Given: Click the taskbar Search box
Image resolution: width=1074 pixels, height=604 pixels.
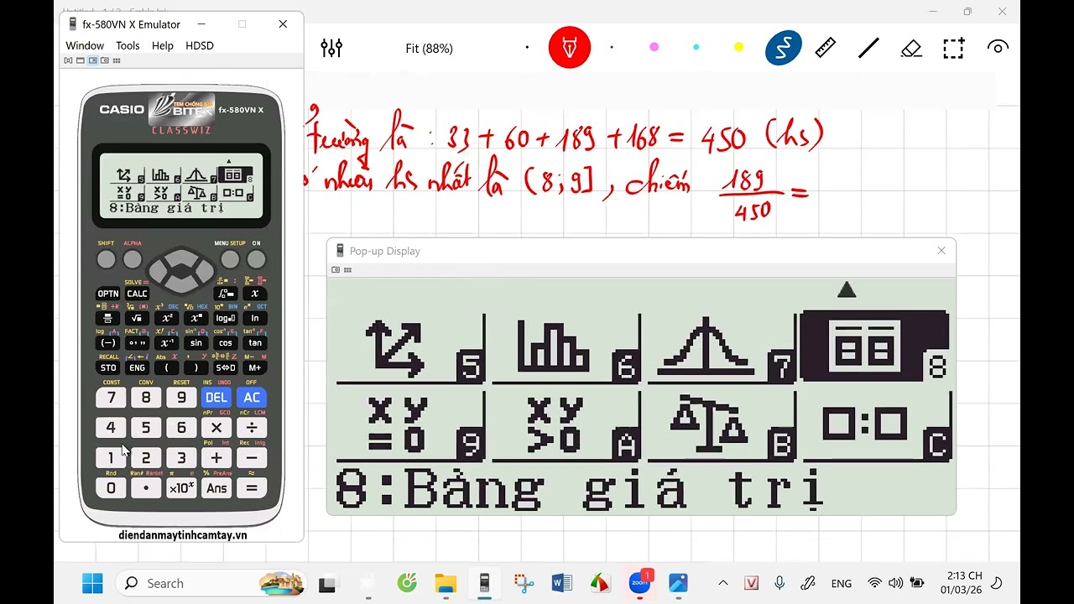Looking at the screenshot, I should [211, 583].
